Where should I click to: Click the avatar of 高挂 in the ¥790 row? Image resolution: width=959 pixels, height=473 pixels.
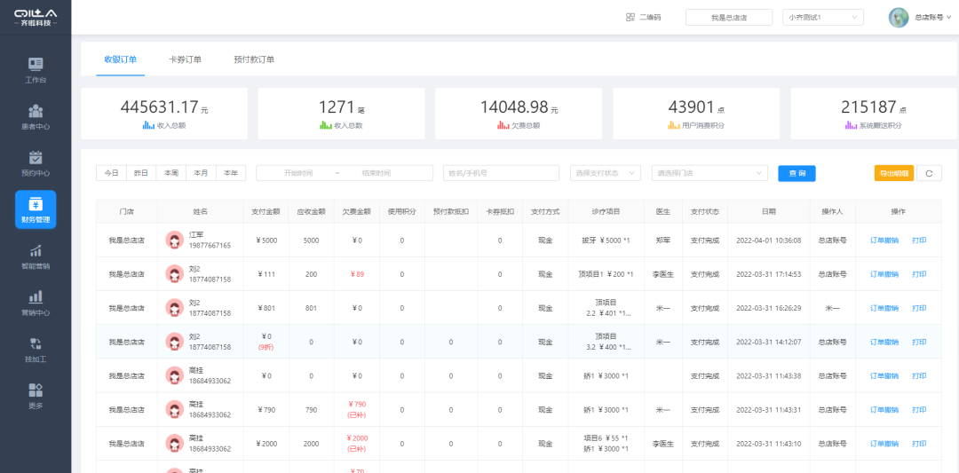(x=175, y=409)
